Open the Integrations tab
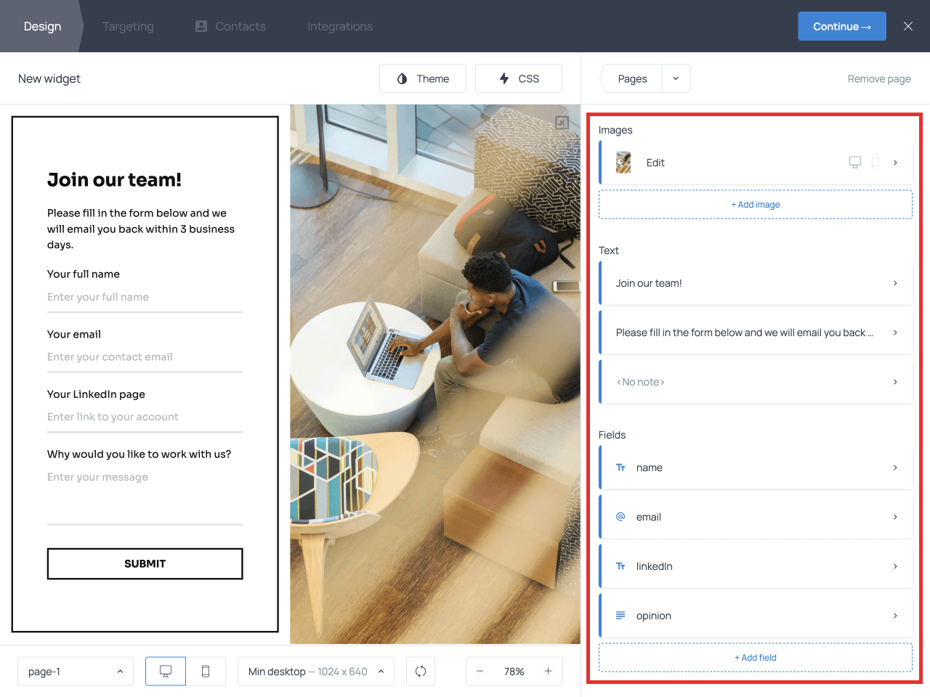Viewport: 930px width, 697px height. (339, 26)
